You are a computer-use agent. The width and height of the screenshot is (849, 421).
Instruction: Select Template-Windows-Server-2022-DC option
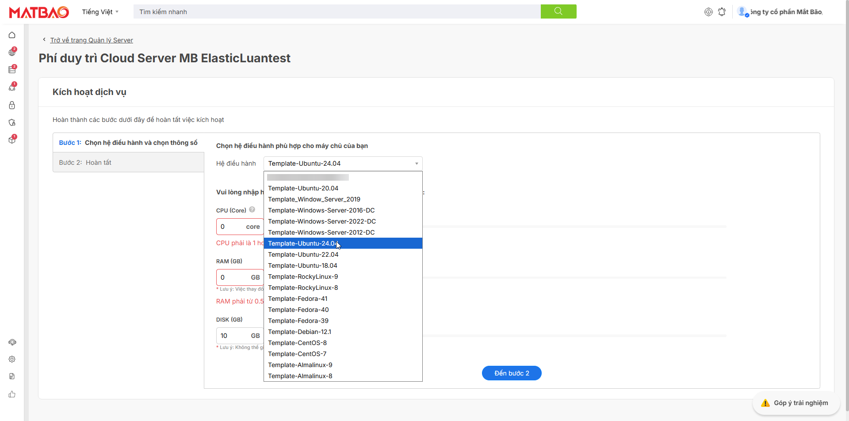tap(321, 221)
